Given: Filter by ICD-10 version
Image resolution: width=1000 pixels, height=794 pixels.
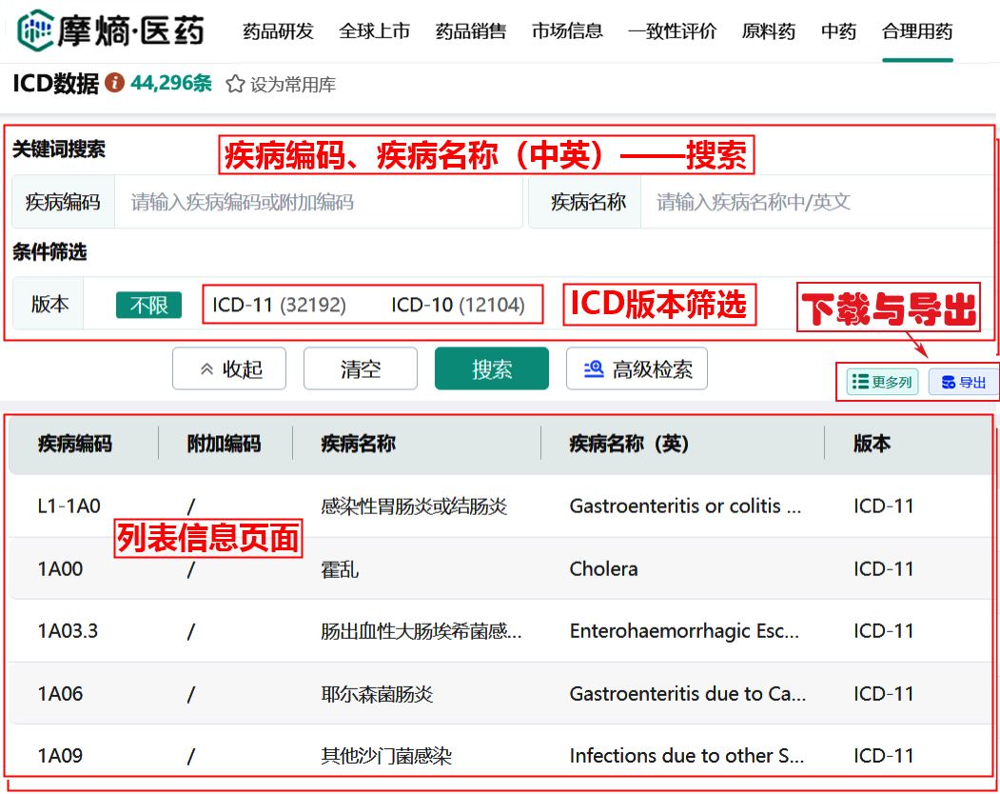Looking at the screenshot, I should pos(458,305).
